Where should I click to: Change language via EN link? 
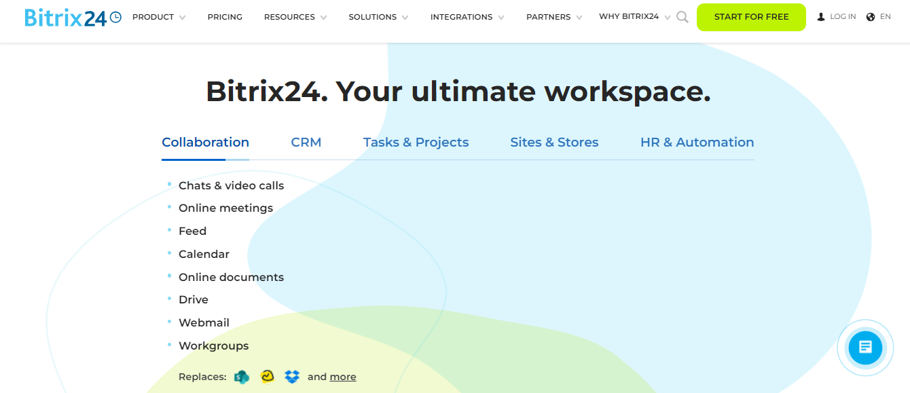pos(886,17)
